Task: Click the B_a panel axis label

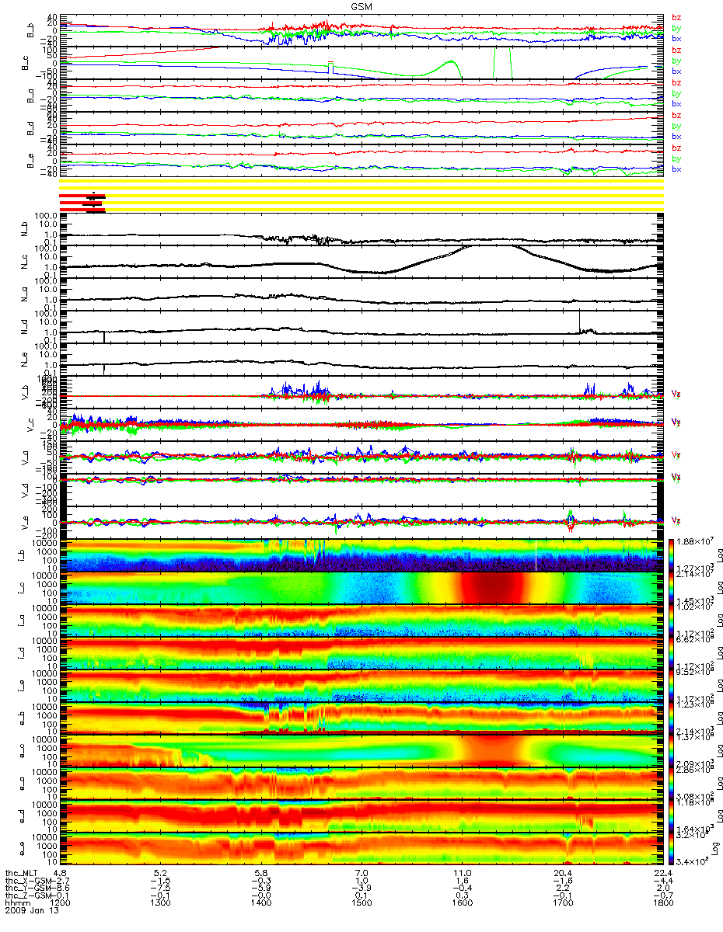Action: [x=32, y=96]
